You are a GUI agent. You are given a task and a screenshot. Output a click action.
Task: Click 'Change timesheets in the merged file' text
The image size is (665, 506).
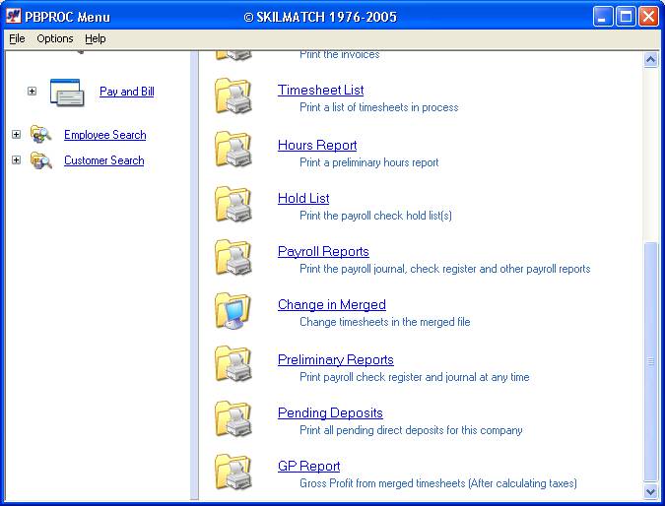[384, 322]
